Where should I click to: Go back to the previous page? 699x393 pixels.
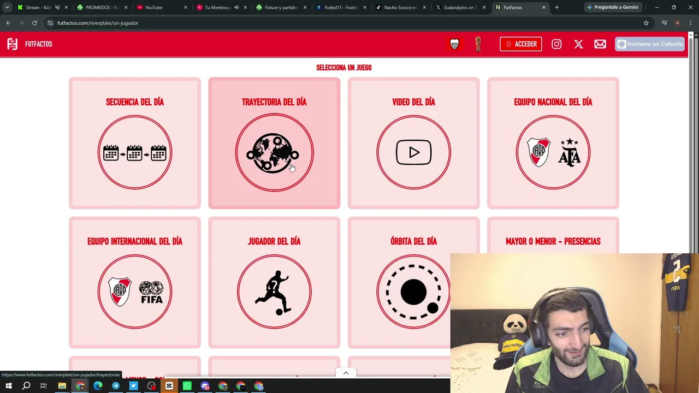(x=8, y=23)
